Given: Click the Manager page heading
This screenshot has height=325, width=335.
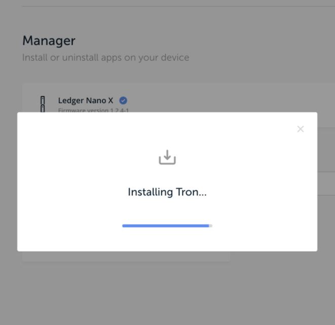Looking at the screenshot, I should pyautogui.click(x=49, y=41).
